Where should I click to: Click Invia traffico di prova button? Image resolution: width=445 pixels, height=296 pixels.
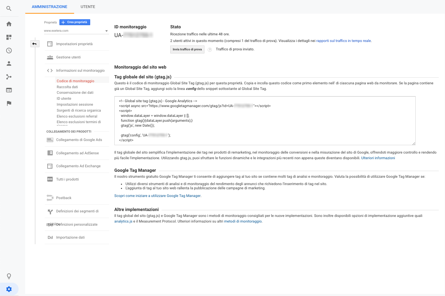coord(187,49)
